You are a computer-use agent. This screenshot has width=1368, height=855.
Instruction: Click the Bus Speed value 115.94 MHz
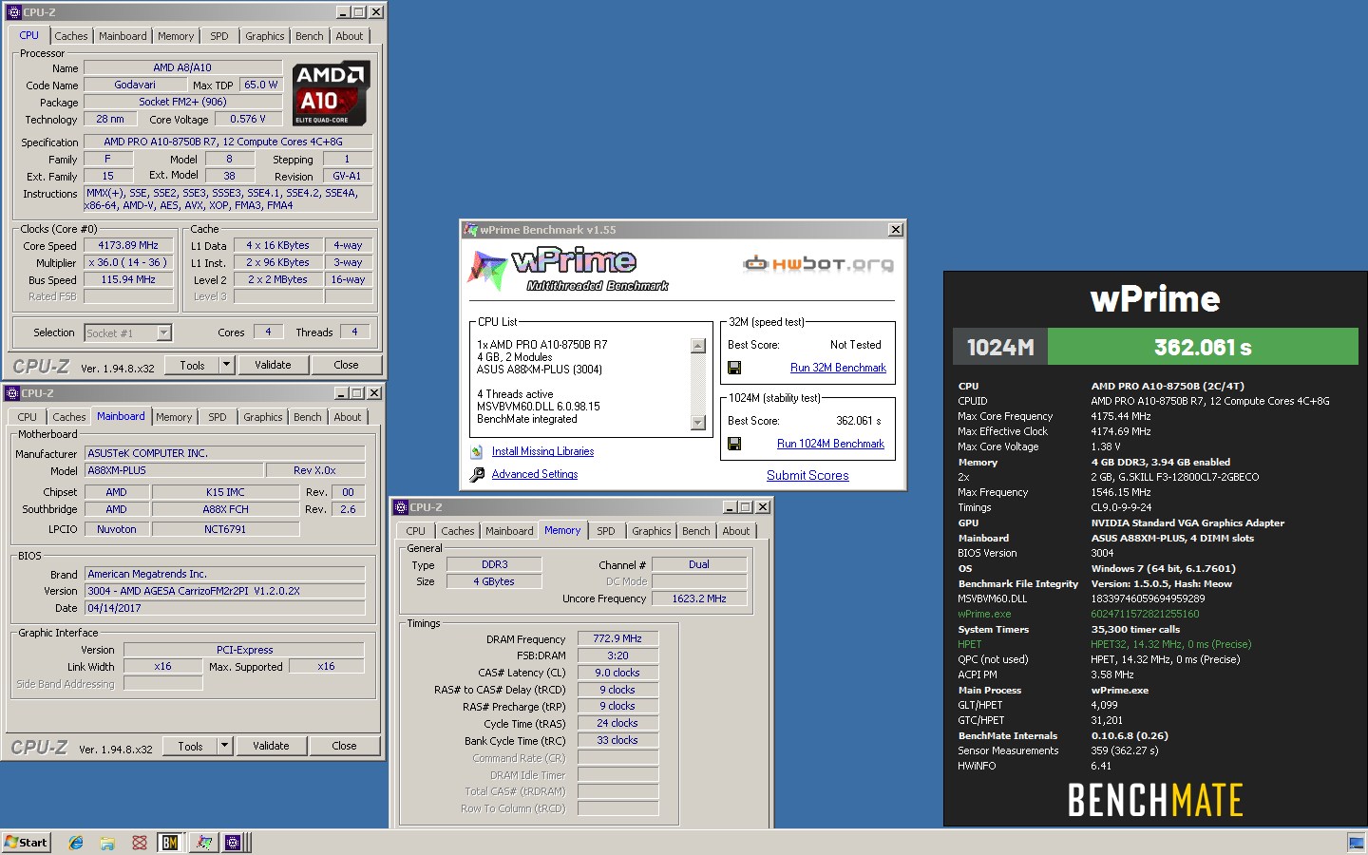(x=128, y=279)
